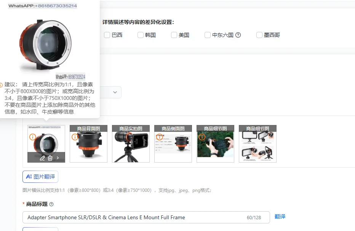Click the 翻译 link next to title field
Viewport: 355px width, 231px height.
coord(280,217)
